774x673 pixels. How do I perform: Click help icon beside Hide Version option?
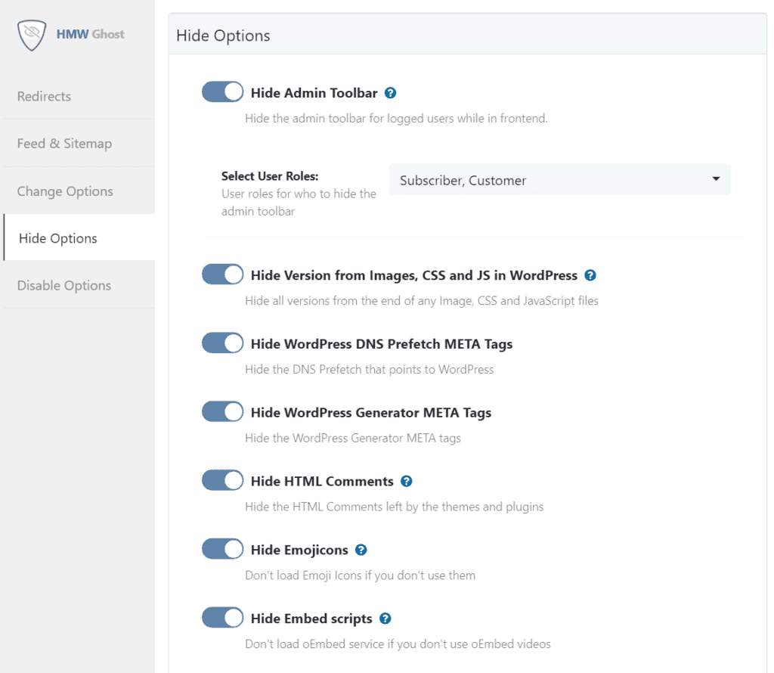[x=590, y=275]
